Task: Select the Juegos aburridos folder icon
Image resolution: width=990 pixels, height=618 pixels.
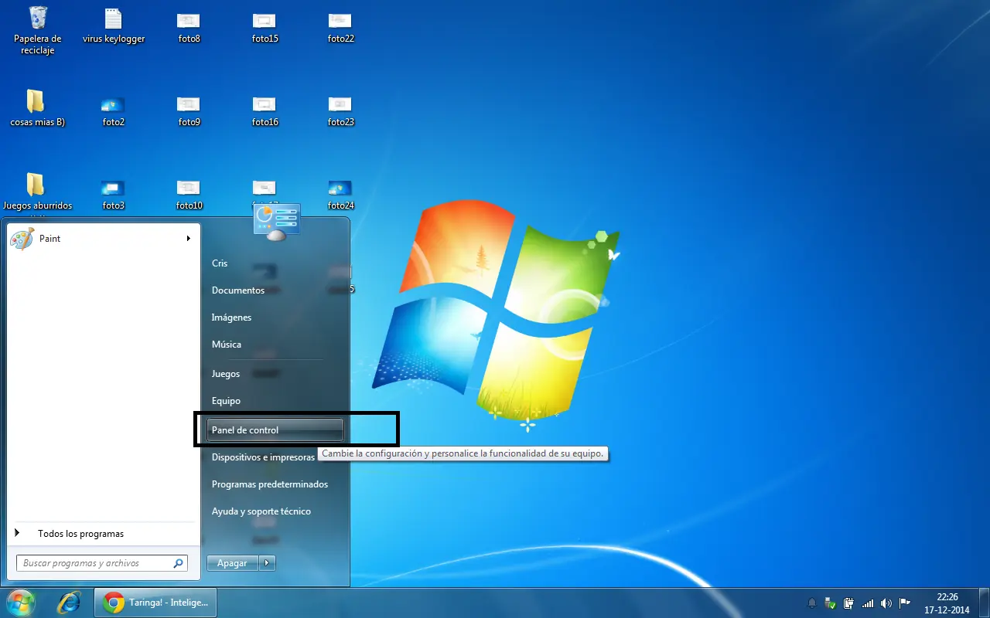Action: [x=37, y=192]
